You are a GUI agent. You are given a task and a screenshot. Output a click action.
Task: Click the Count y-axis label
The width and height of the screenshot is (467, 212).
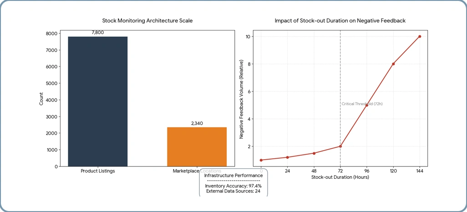click(x=41, y=100)
